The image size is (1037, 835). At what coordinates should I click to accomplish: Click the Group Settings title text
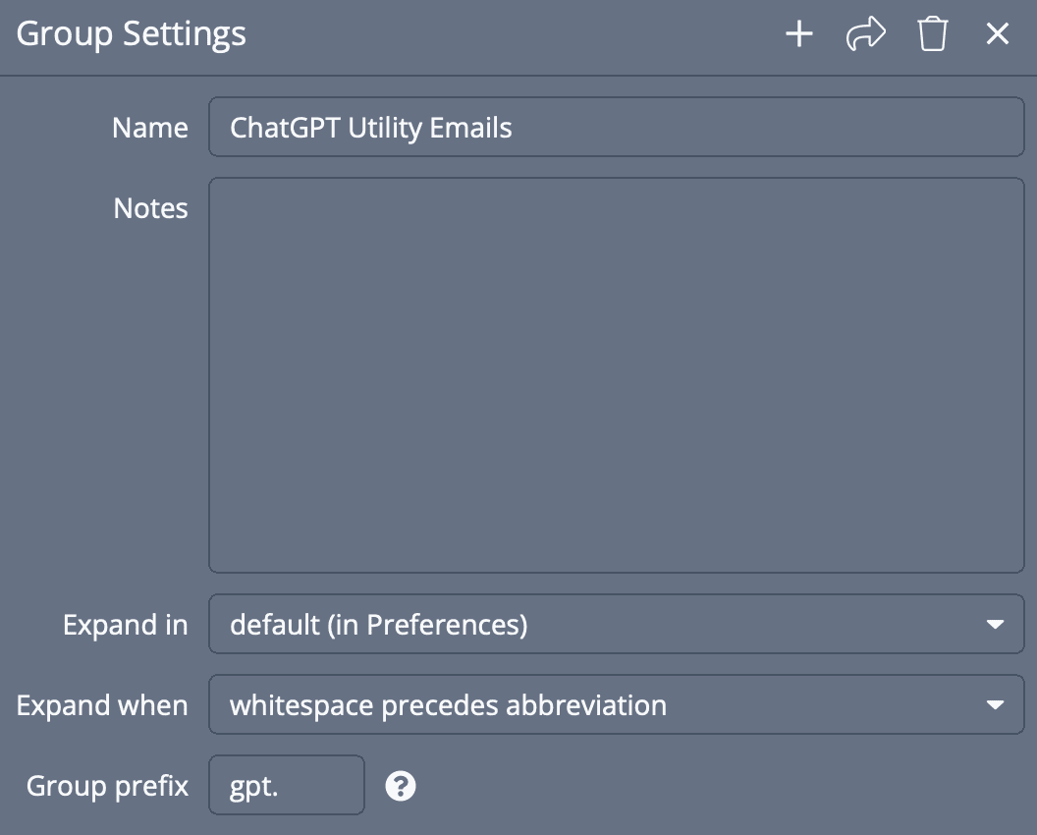pos(131,33)
